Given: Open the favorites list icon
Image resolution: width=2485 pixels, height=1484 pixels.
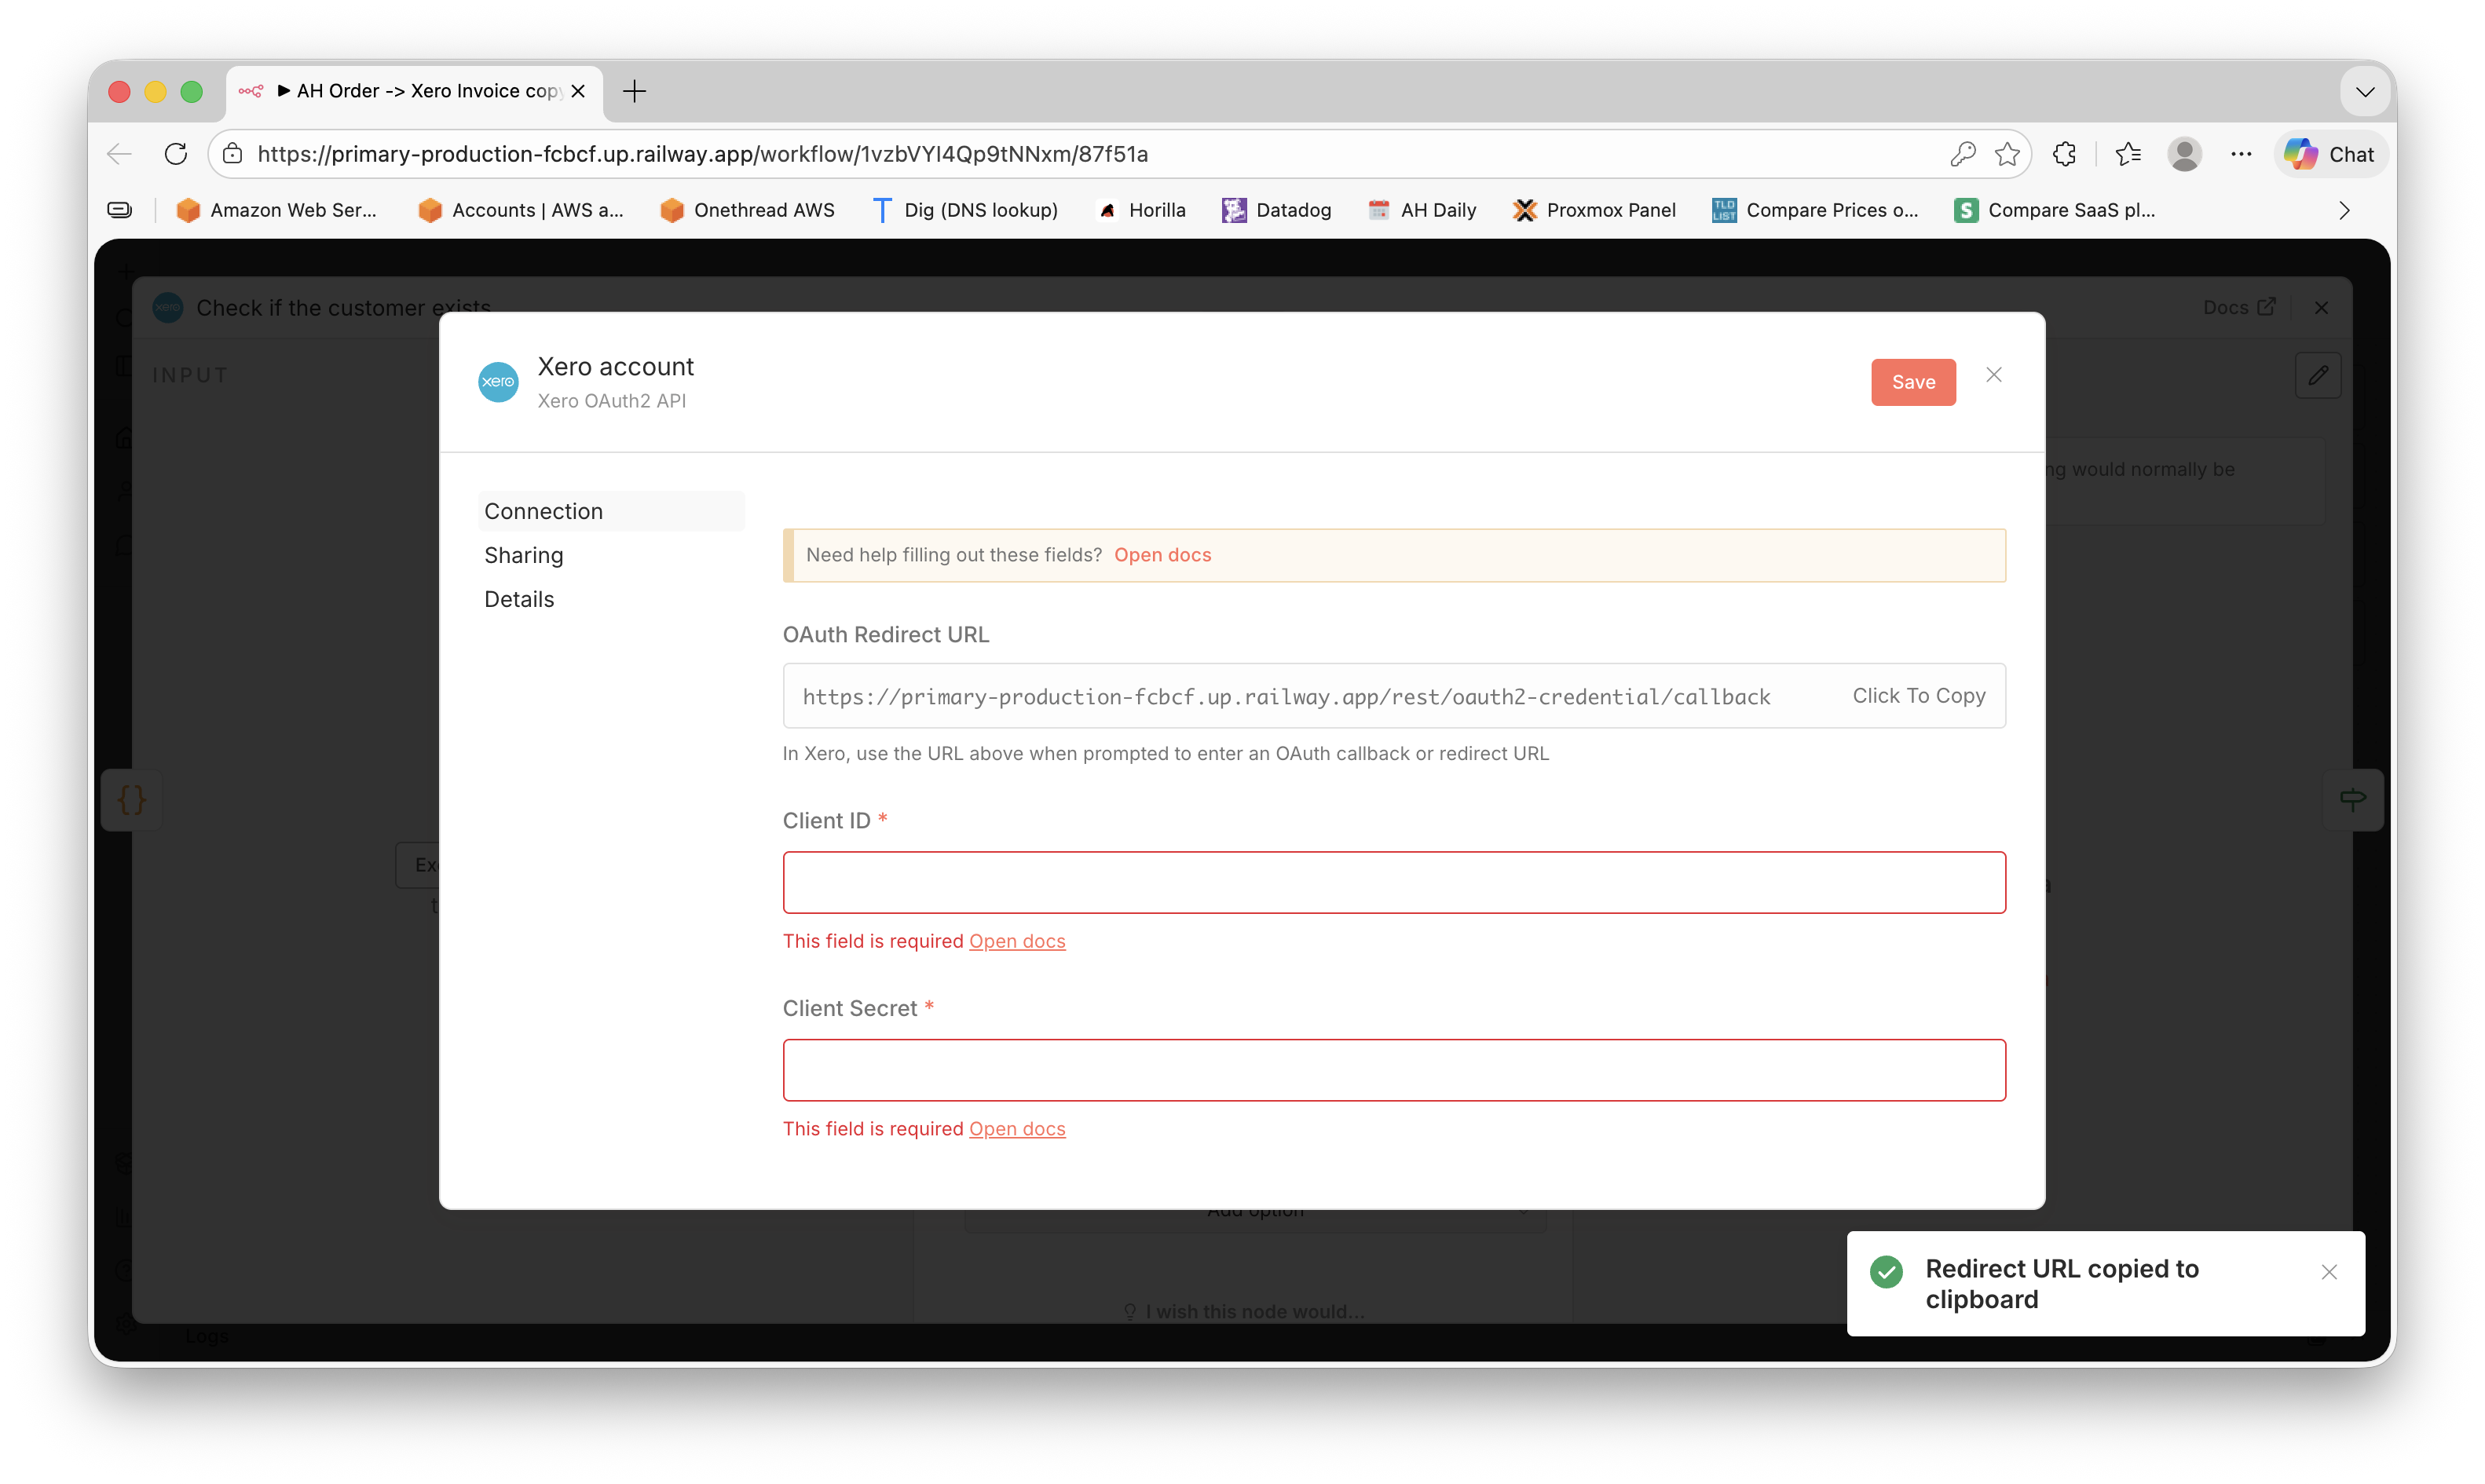Looking at the screenshot, I should pyautogui.click(x=2127, y=154).
